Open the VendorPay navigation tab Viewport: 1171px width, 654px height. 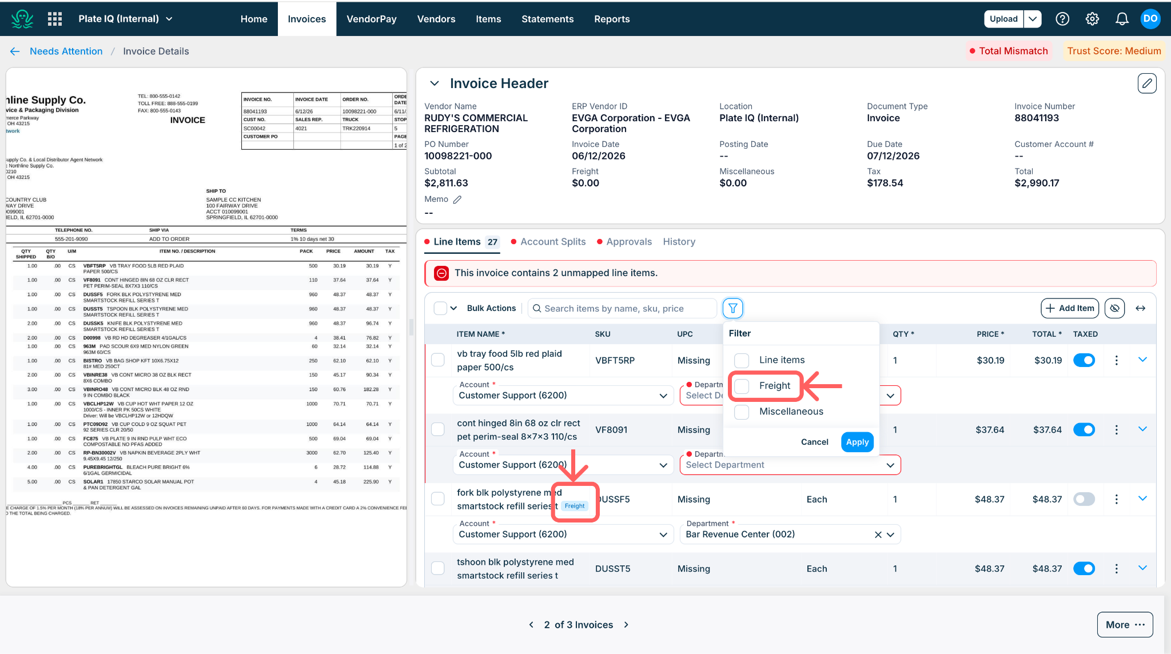point(372,19)
